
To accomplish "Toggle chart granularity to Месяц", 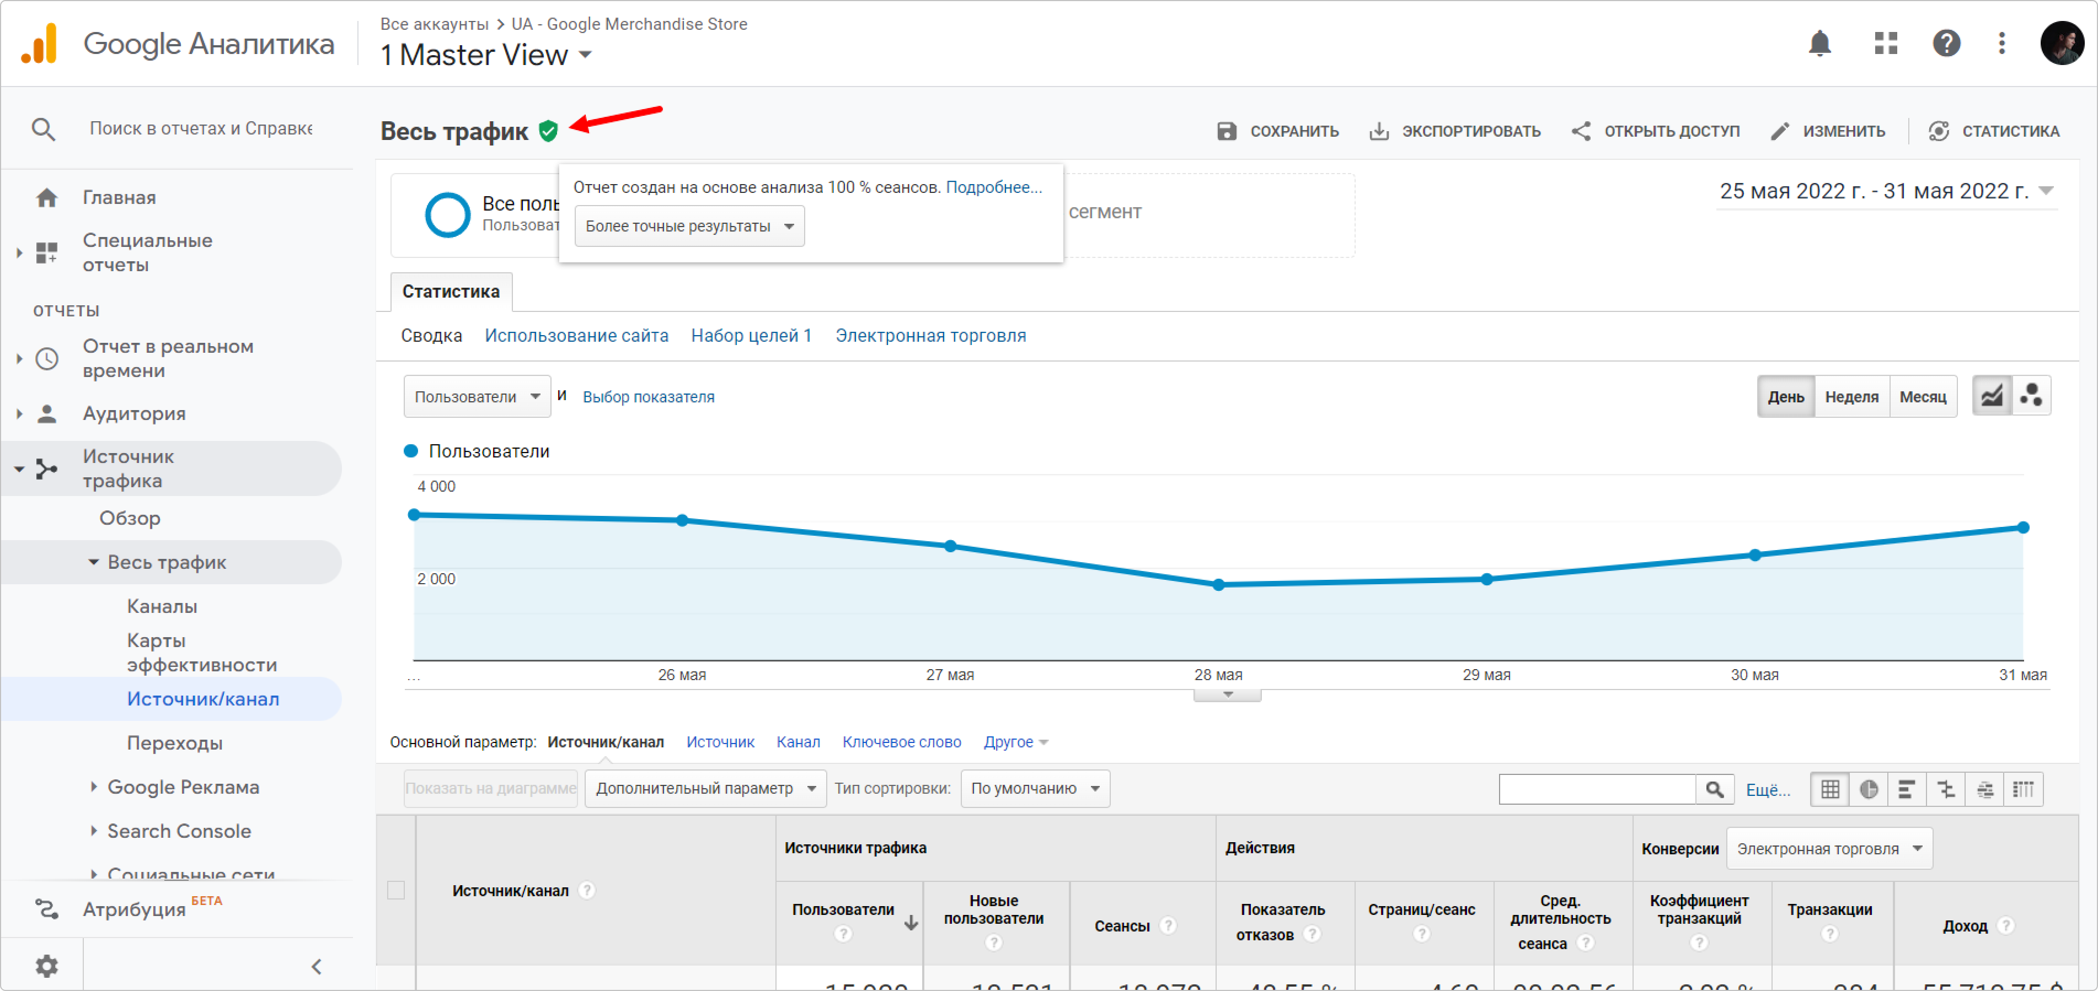I will (x=1922, y=397).
